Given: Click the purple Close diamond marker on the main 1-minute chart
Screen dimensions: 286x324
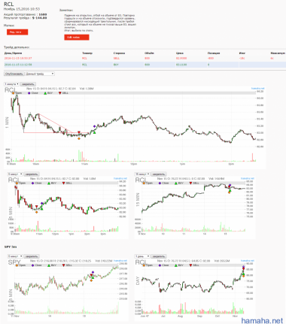Looking at the screenshot, I should pyautogui.click(x=94, y=126).
